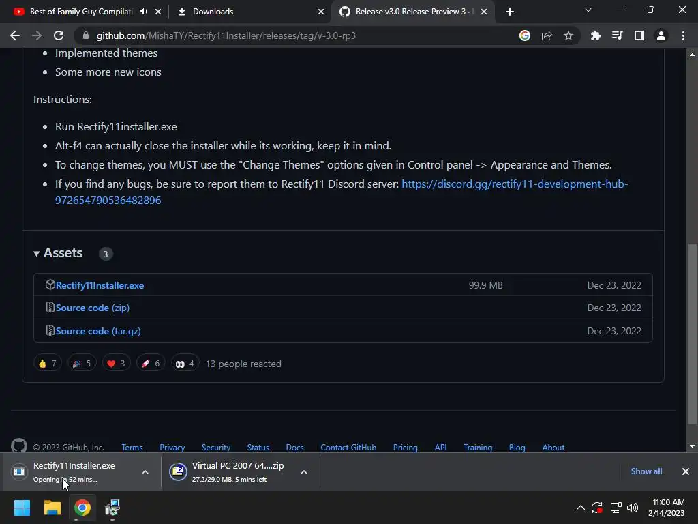Open the clock and date flyout
Screen dimensions: 698x524
pyautogui.click(x=667, y=508)
